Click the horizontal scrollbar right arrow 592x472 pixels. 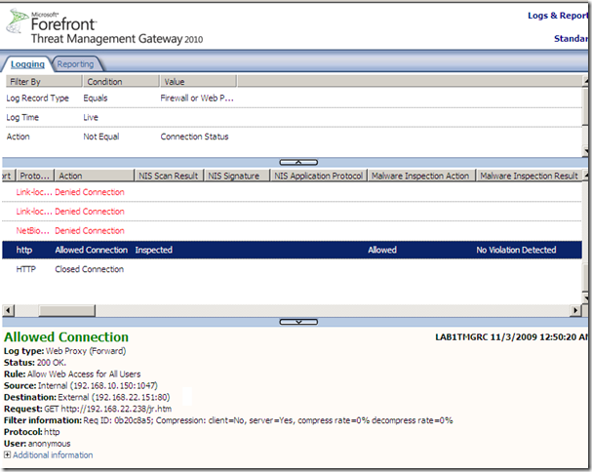tap(575, 311)
